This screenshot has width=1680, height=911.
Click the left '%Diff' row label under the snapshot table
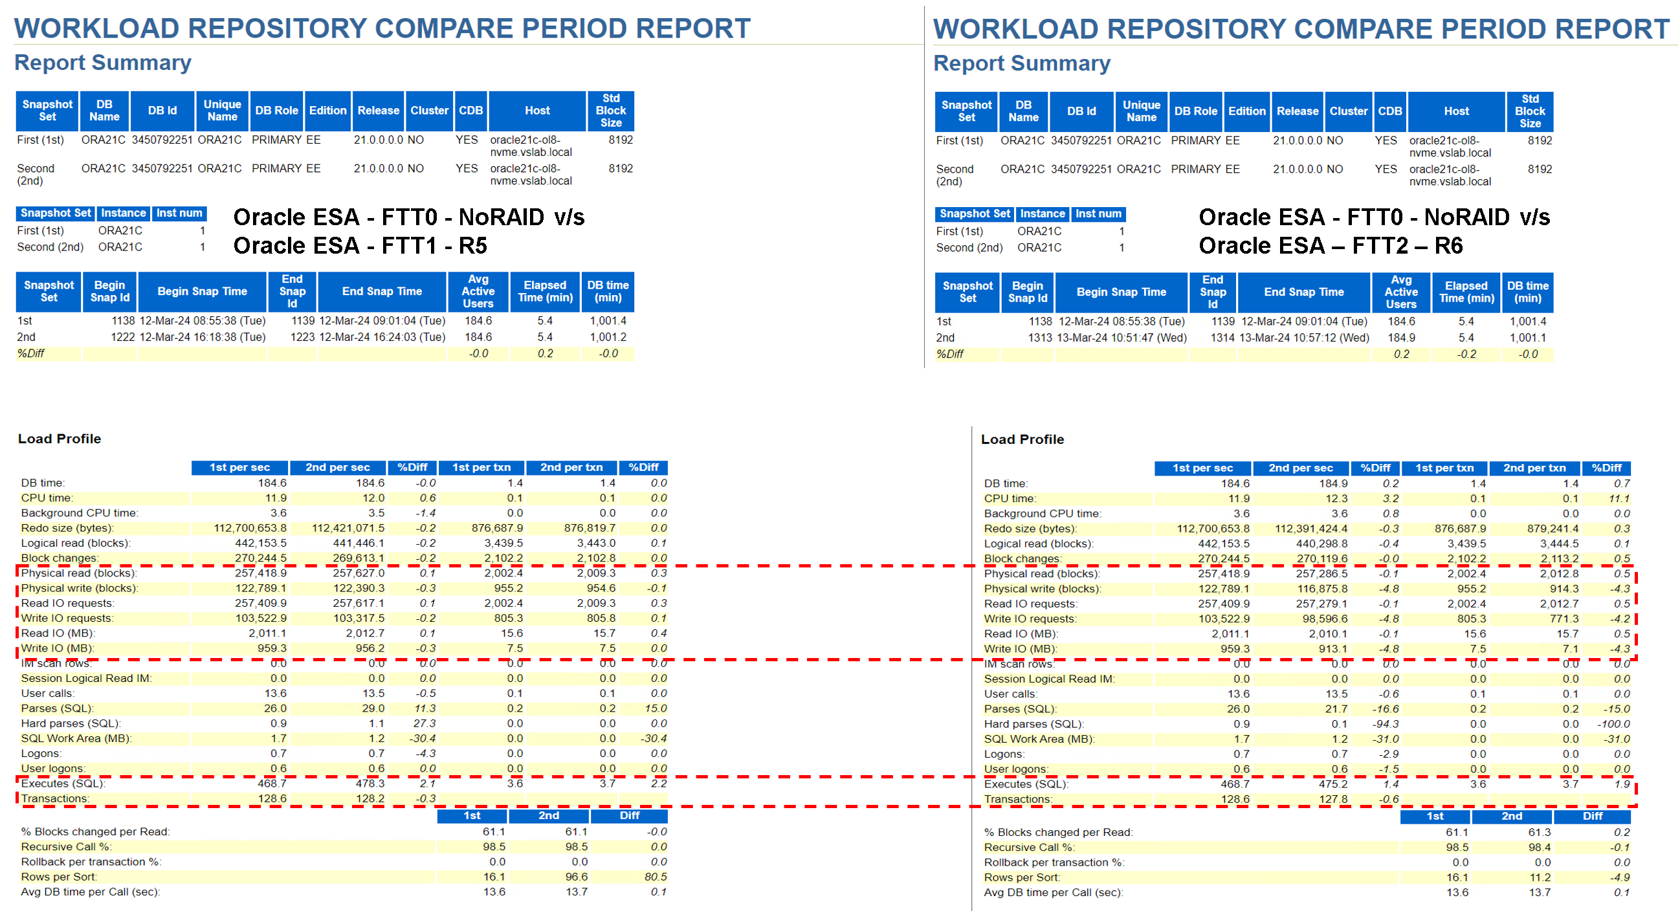click(x=30, y=353)
